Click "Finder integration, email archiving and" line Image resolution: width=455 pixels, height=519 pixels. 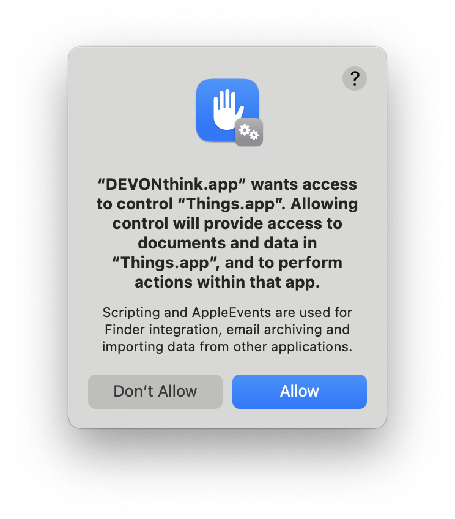tap(227, 329)
